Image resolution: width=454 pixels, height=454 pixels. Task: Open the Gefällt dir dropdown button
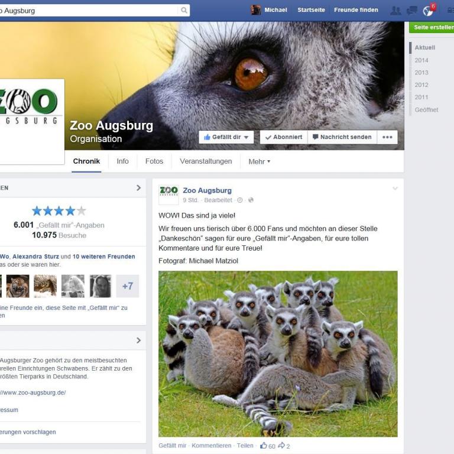coord(226,137)
